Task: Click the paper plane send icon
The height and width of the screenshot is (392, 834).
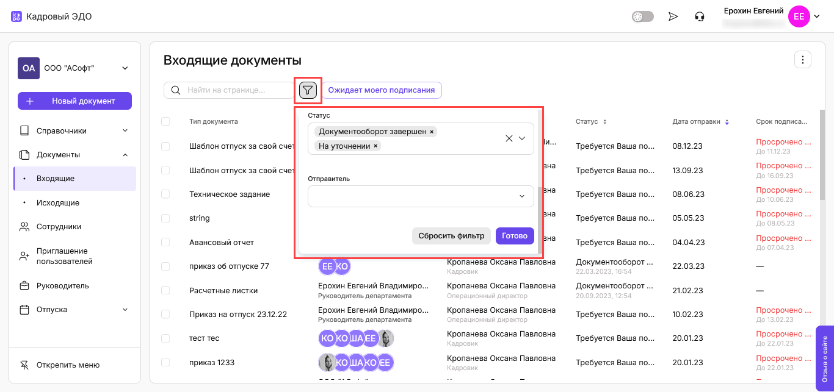Action: pos(673,16)
